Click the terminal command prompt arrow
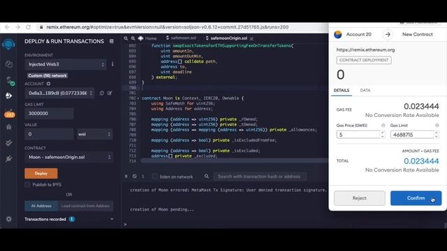Screen dimensions: 447x251 point(125,225)
